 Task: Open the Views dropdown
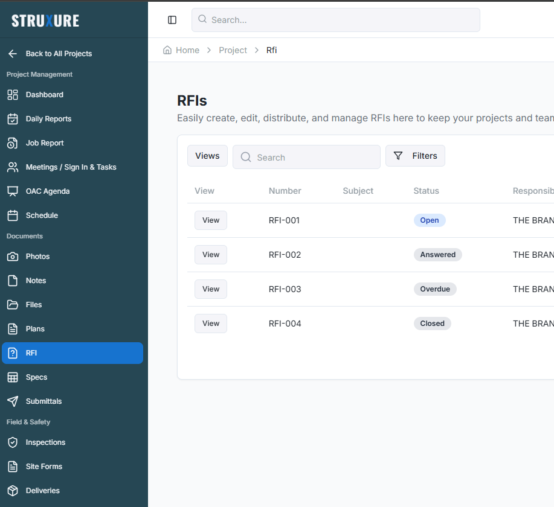207,155
